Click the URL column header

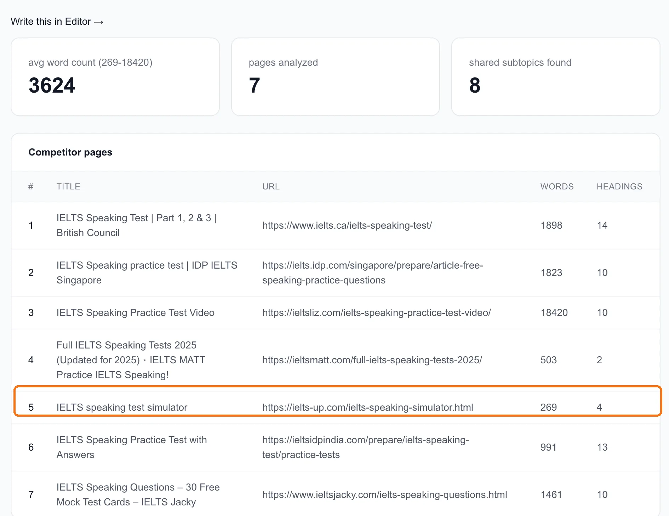point(271,187)
